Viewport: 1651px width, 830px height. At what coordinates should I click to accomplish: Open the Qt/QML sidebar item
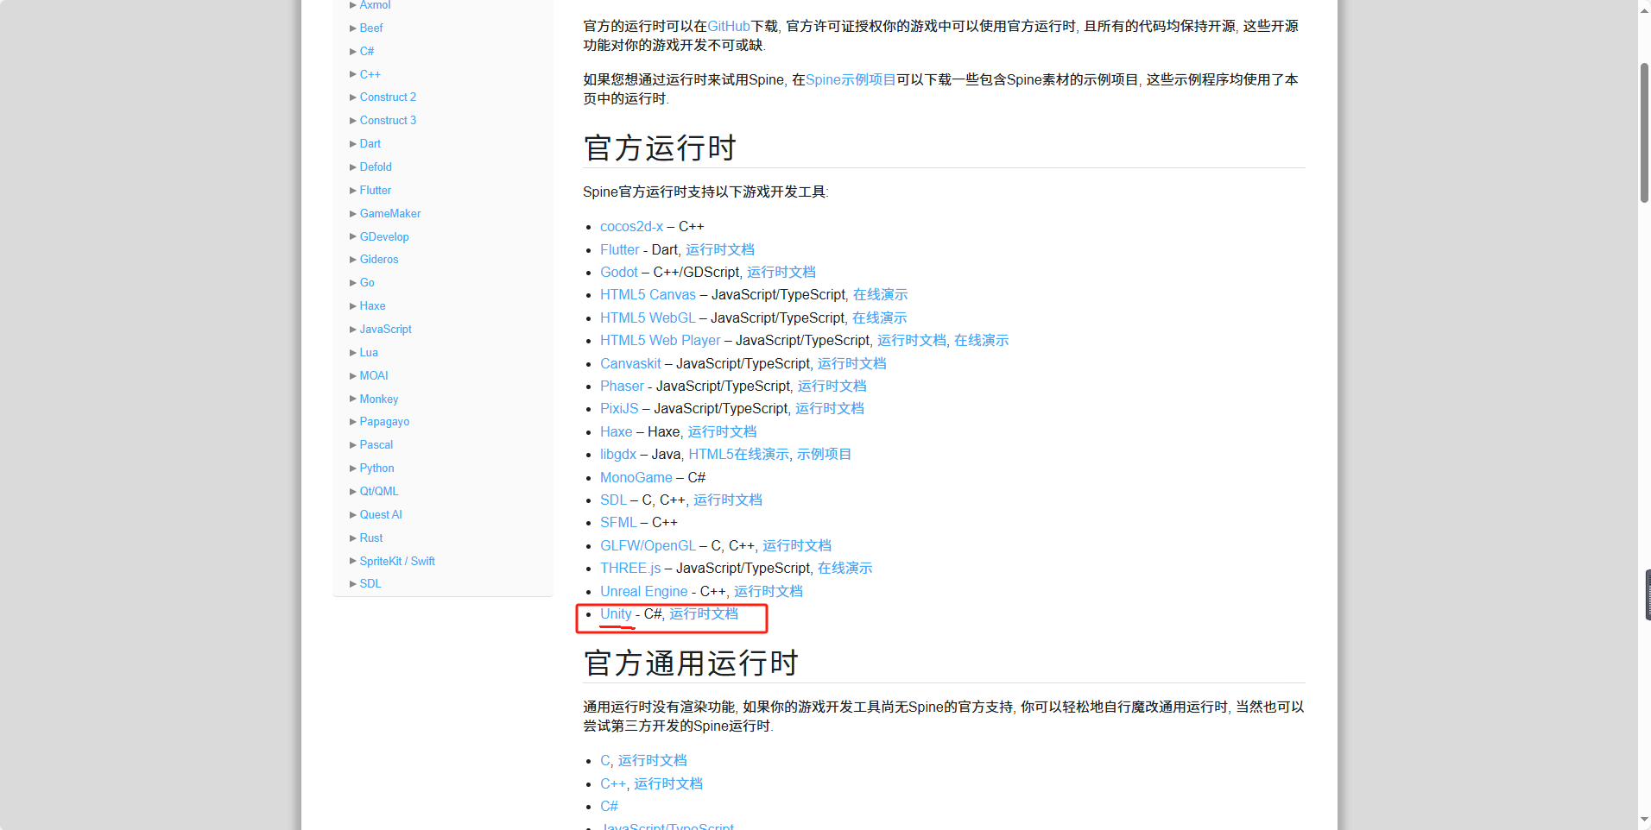click(x=379, y=491)
